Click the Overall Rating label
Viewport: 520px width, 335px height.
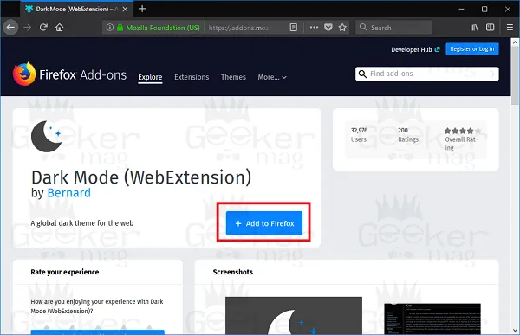(461, 144)
